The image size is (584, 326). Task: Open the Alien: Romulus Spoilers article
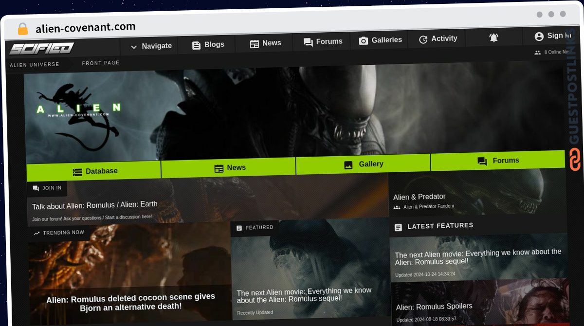[x=434, y=307]
